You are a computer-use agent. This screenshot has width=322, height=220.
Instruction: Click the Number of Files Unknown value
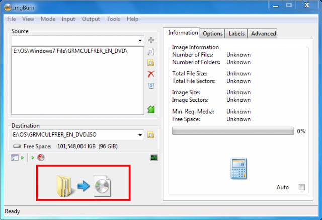coord(238,55)
